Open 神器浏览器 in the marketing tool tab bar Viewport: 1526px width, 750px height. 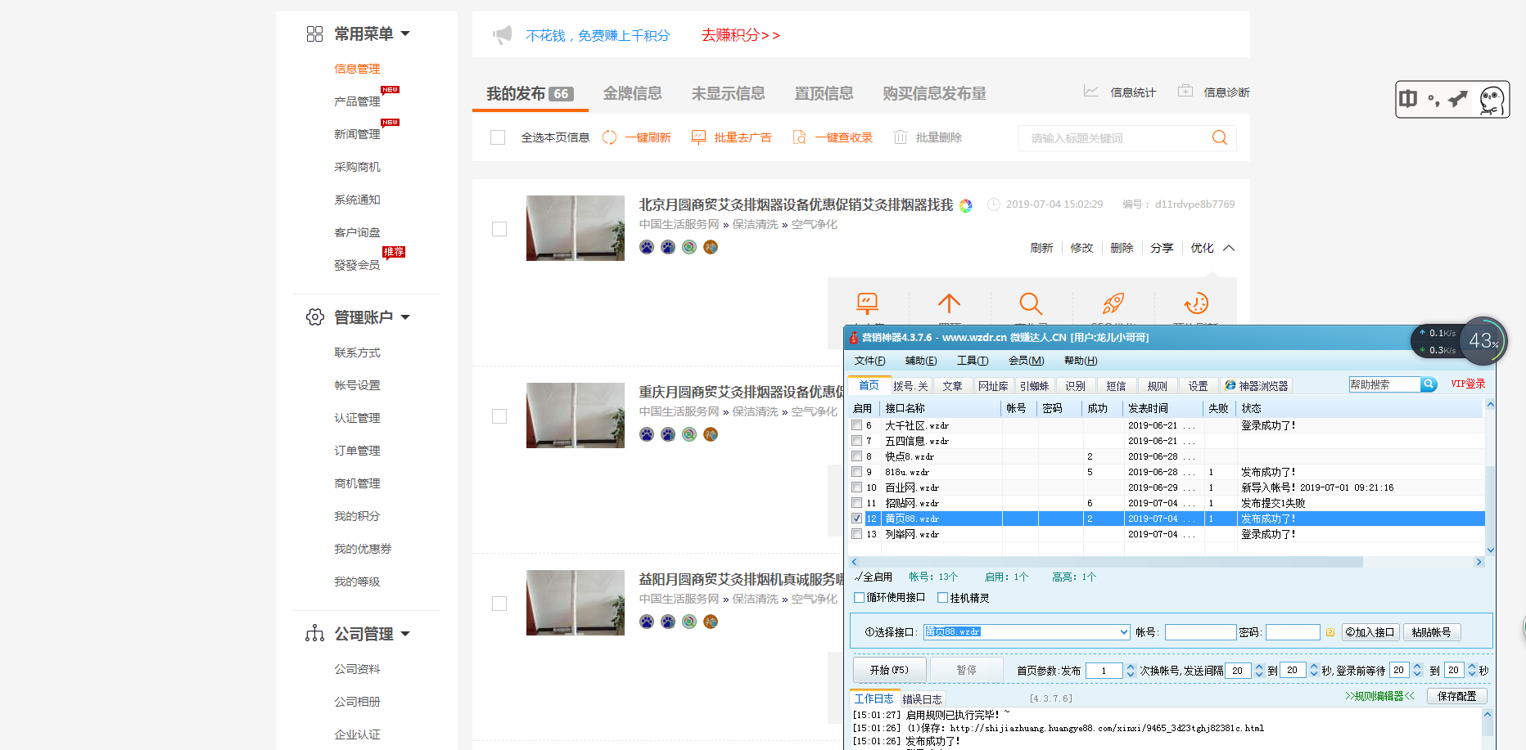click(1257, 384)
